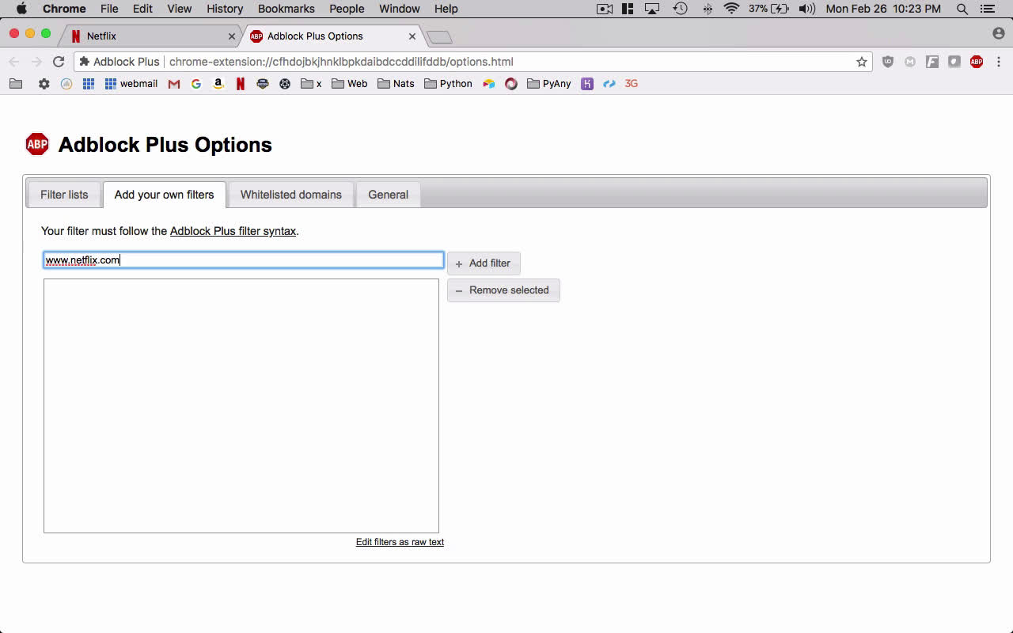The width and height of the screenshot is (1013, 633).
Task: Click the uBlock Origin shield extension icon
Action: [x=888, y=62]
